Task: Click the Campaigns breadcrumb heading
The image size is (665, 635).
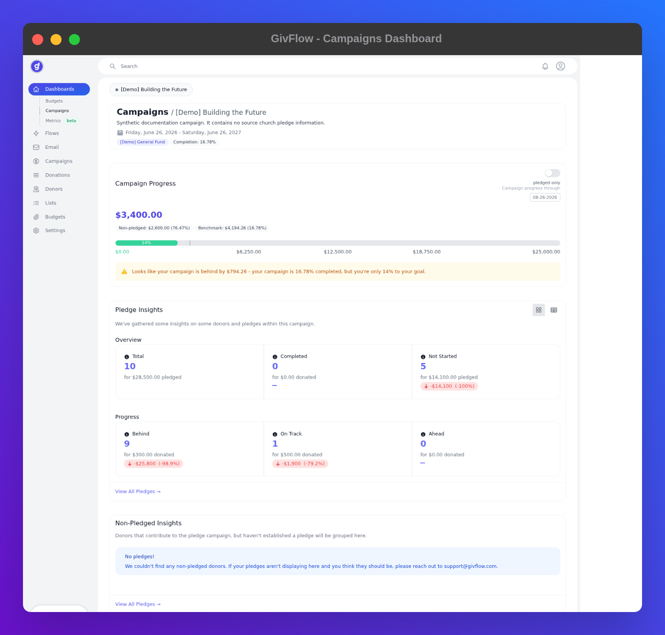Action: point(142,112)
